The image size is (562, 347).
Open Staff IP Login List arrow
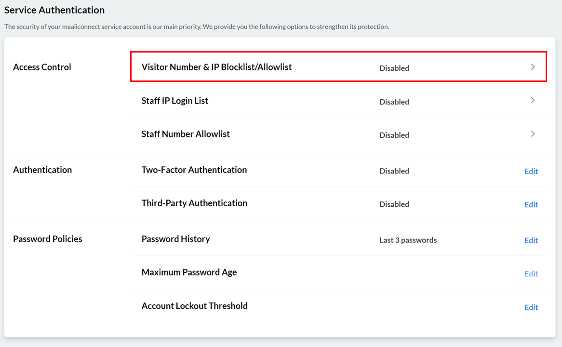[x=533, y=100]
